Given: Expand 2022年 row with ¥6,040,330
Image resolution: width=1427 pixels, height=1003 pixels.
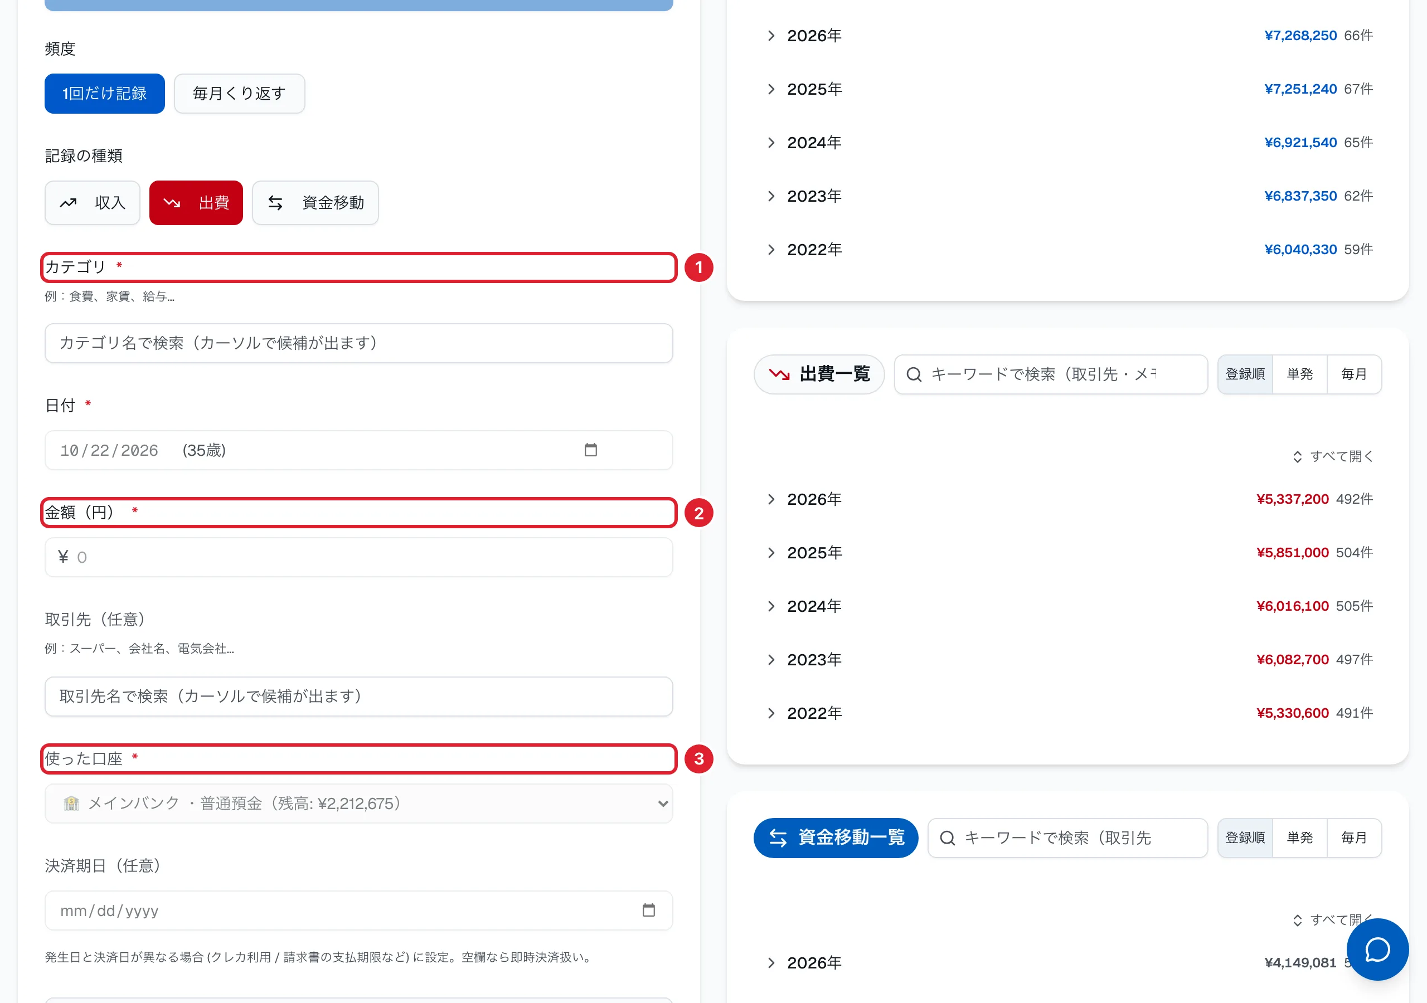Looking at the screenshot, I should point(1069,250).
